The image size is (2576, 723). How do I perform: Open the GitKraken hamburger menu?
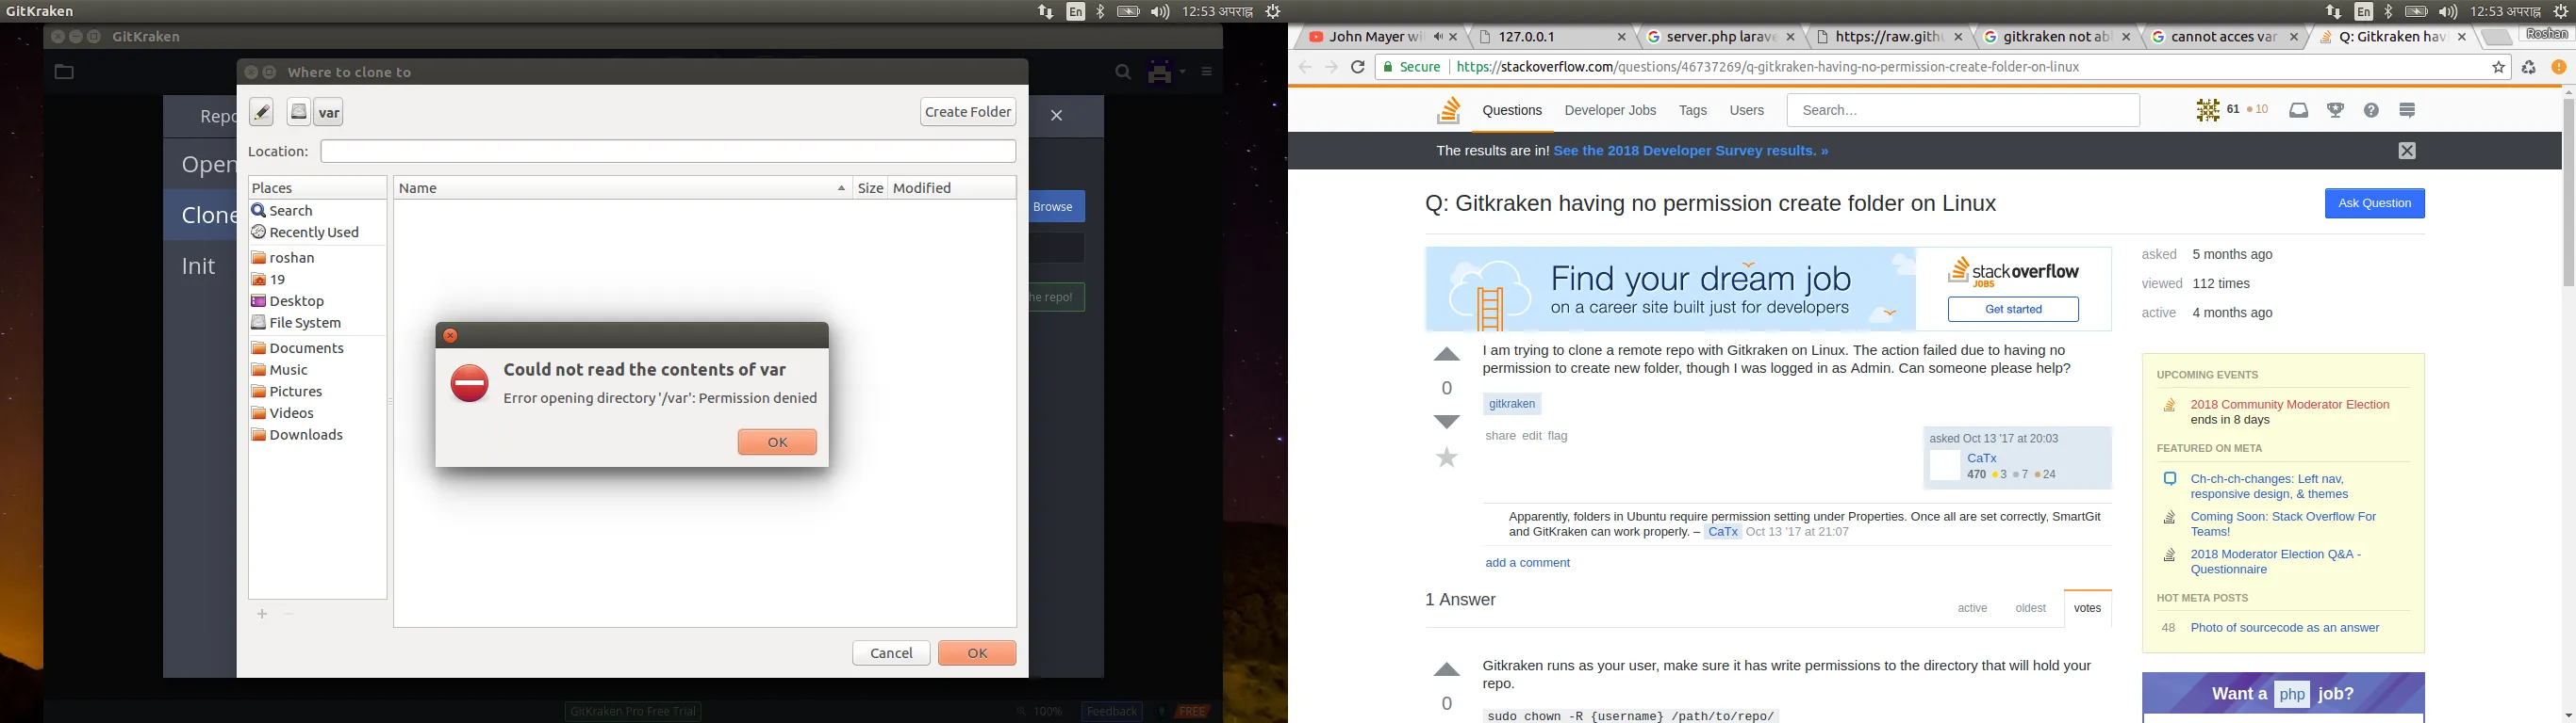[1207, 72]
